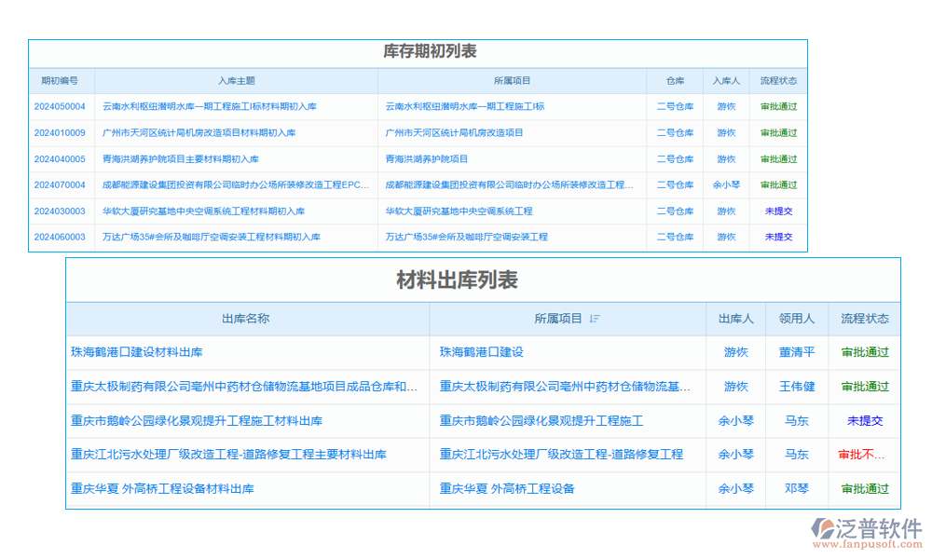Click the 领用人 column header
Viewport: 932px width, 559px height.
[x=797, y=319]
